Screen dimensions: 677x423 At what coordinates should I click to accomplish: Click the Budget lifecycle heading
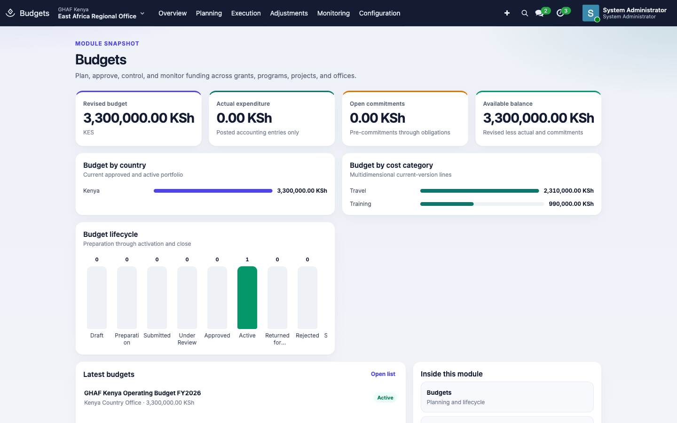click(x=110, y=235)
